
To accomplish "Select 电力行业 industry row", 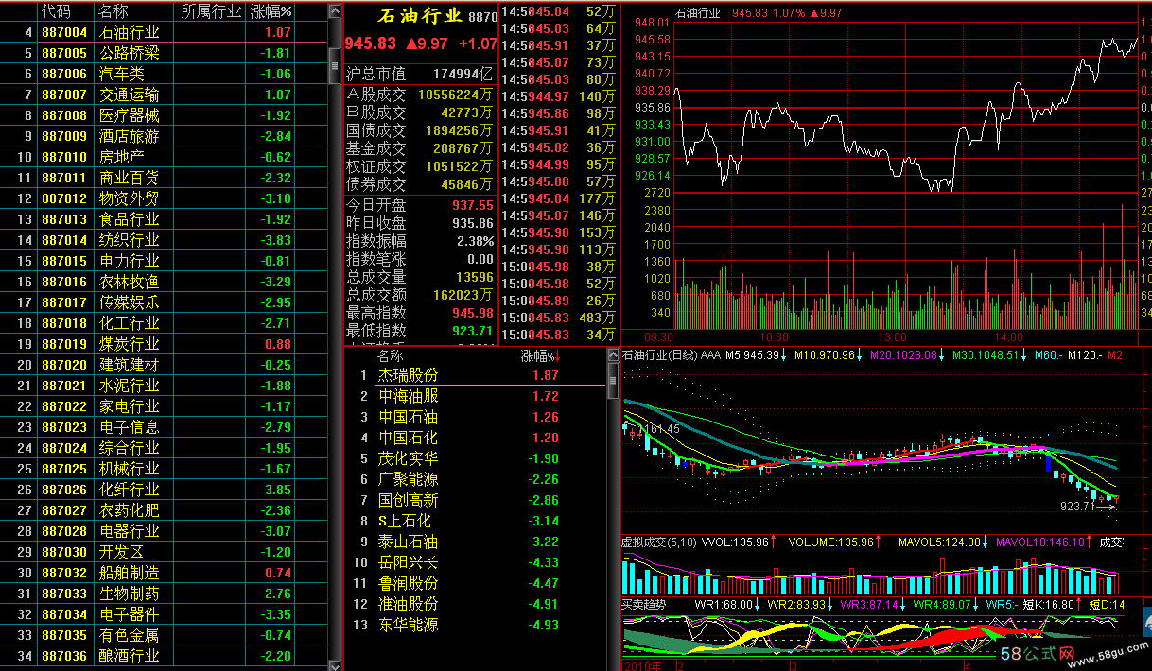I will click(x=164, y=261).
